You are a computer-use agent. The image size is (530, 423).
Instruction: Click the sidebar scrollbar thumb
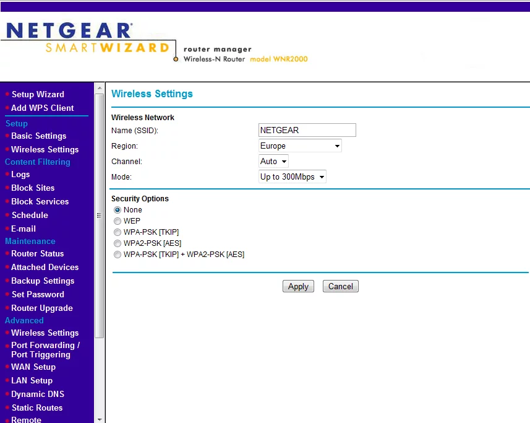pos(100,216)
